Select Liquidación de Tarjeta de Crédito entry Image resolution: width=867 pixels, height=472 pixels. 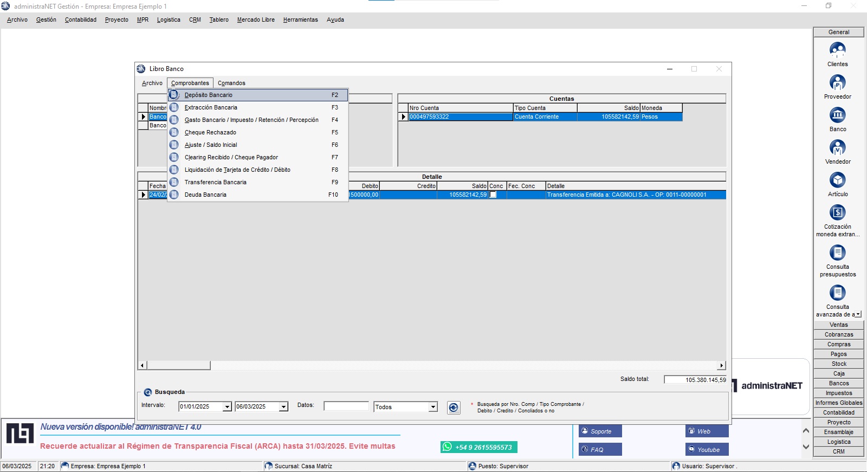click(258, 170)
